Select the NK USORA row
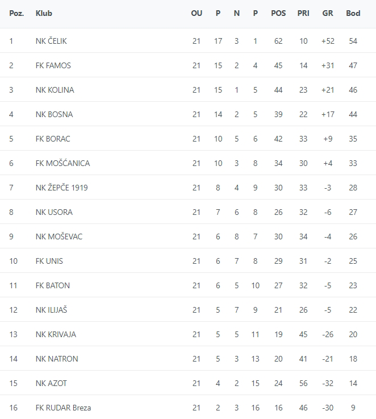Image resolution: width=376 pixels, height=419 pixels. [x=54, y=212]
